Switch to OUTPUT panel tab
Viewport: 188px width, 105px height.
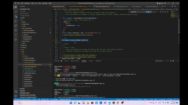coord(66,61)
